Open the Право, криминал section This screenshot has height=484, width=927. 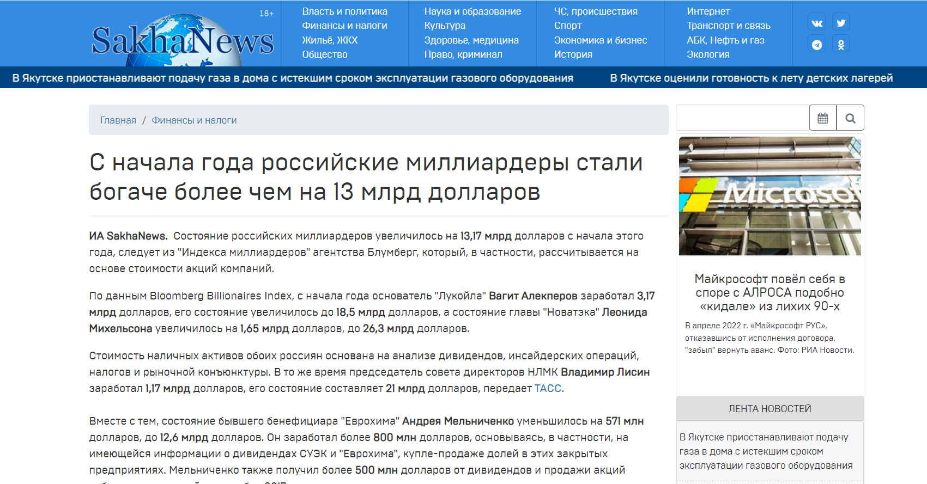point(463,54)
